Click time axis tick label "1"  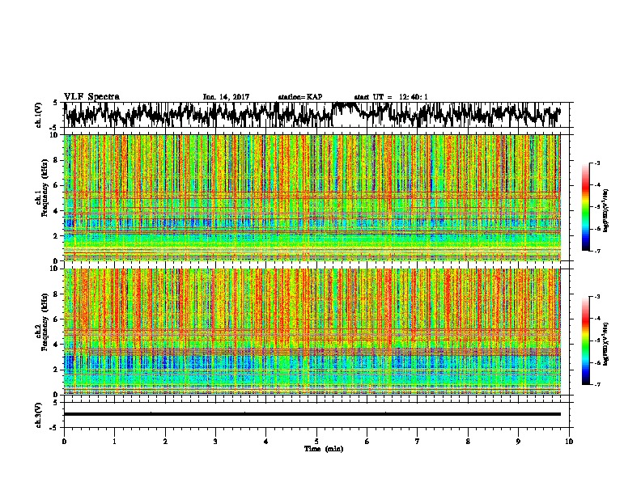114,442
